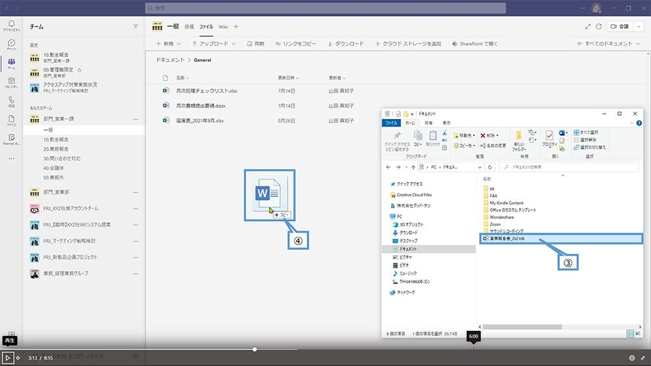Switch Explorer to details view icon
This screenshot has width=651, height=366.
(x=630, y=333)
